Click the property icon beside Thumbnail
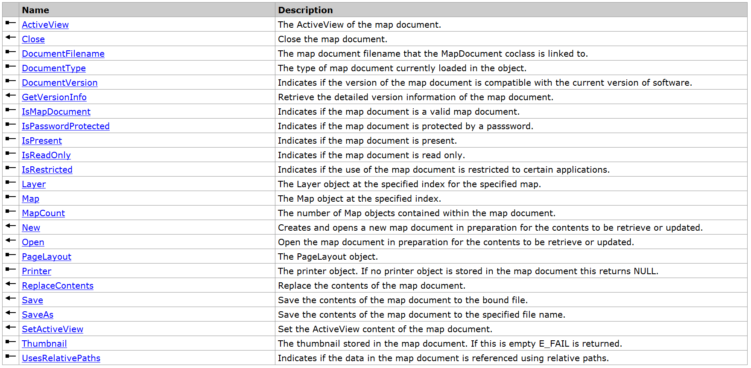751x368 pixels. [x=11, y=342]
